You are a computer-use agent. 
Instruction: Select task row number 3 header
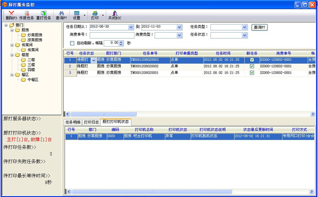(70, 73)
